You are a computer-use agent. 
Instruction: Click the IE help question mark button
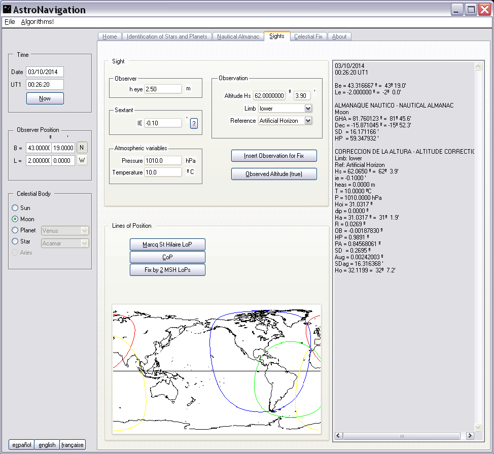click(x=194, y=123)
